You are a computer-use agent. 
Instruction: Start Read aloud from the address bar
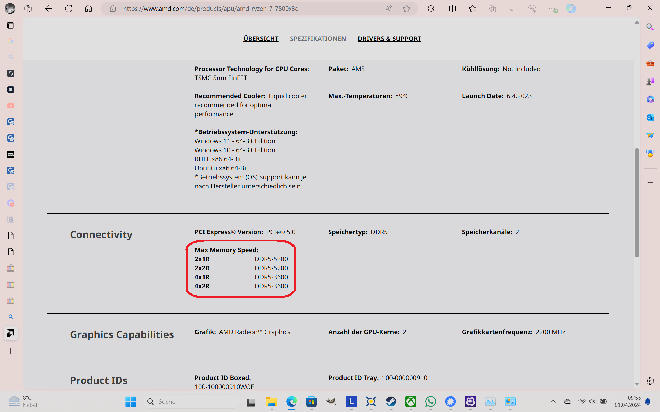[389, 9]
